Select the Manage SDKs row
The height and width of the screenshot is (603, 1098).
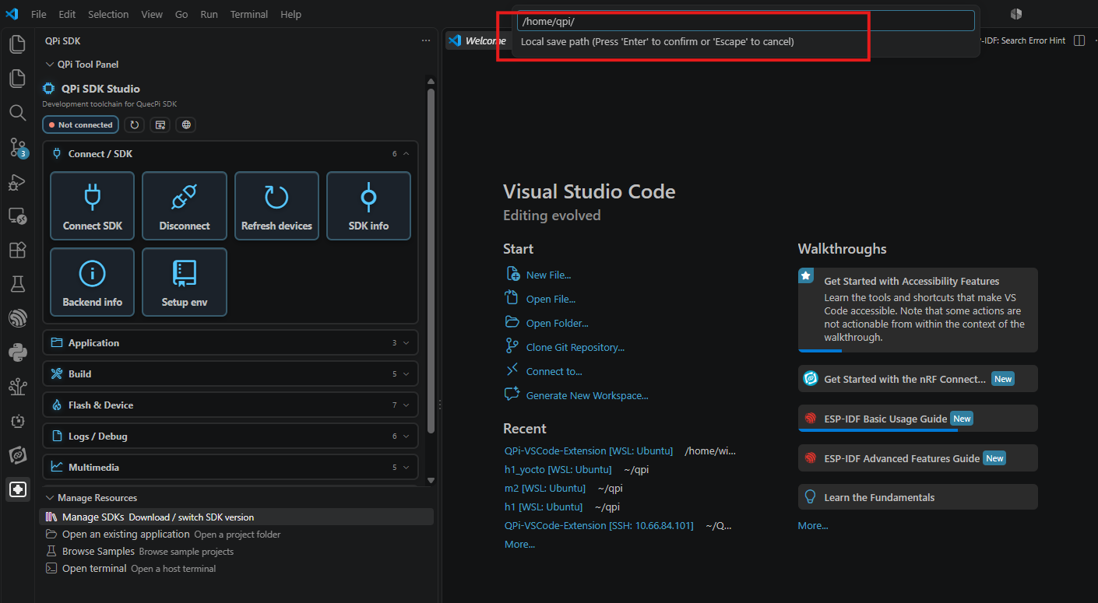[237, 517]
